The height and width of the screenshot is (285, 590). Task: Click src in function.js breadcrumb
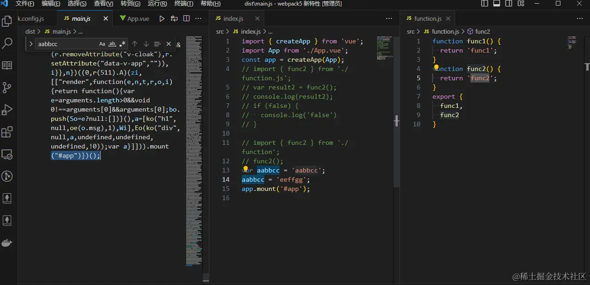(411, 31)
